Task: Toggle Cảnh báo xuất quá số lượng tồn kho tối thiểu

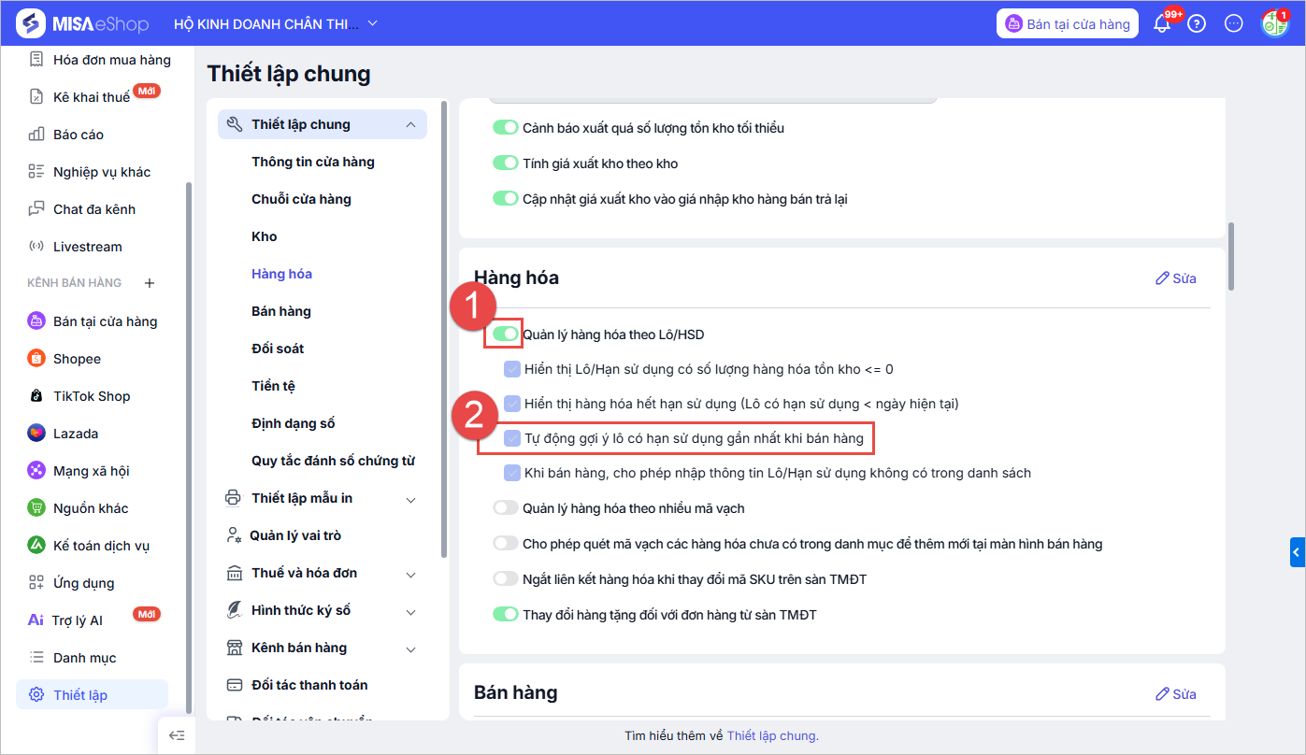Action: pos(505,128)
